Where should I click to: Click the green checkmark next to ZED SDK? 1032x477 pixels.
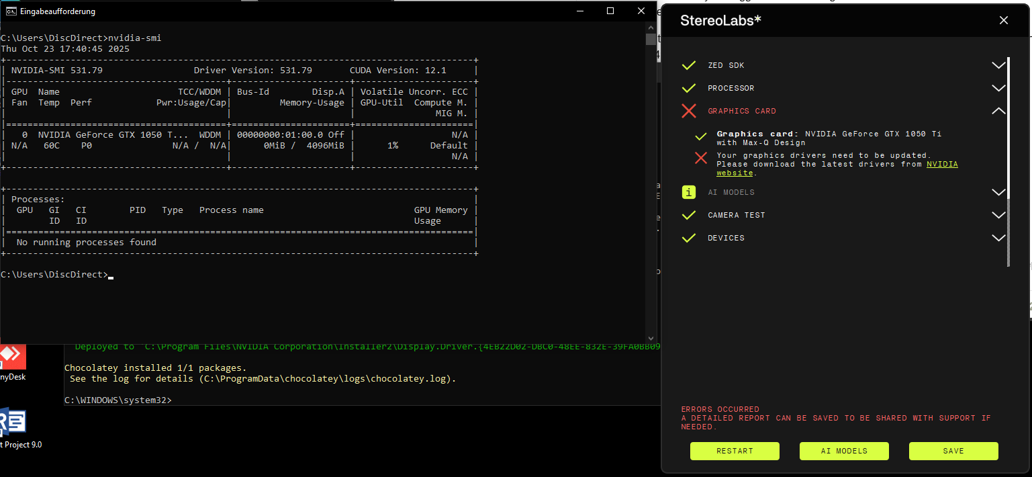[x=688, y=66]
